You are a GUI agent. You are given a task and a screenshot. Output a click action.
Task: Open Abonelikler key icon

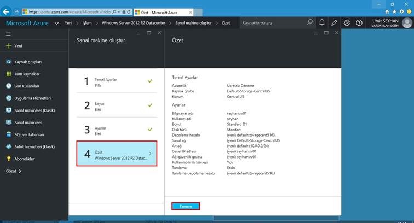pos(9,159)
